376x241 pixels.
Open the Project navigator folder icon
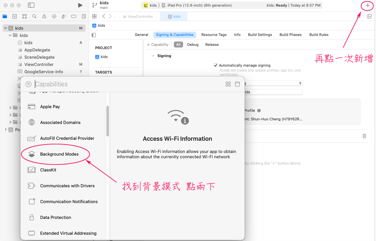(5, 16)
